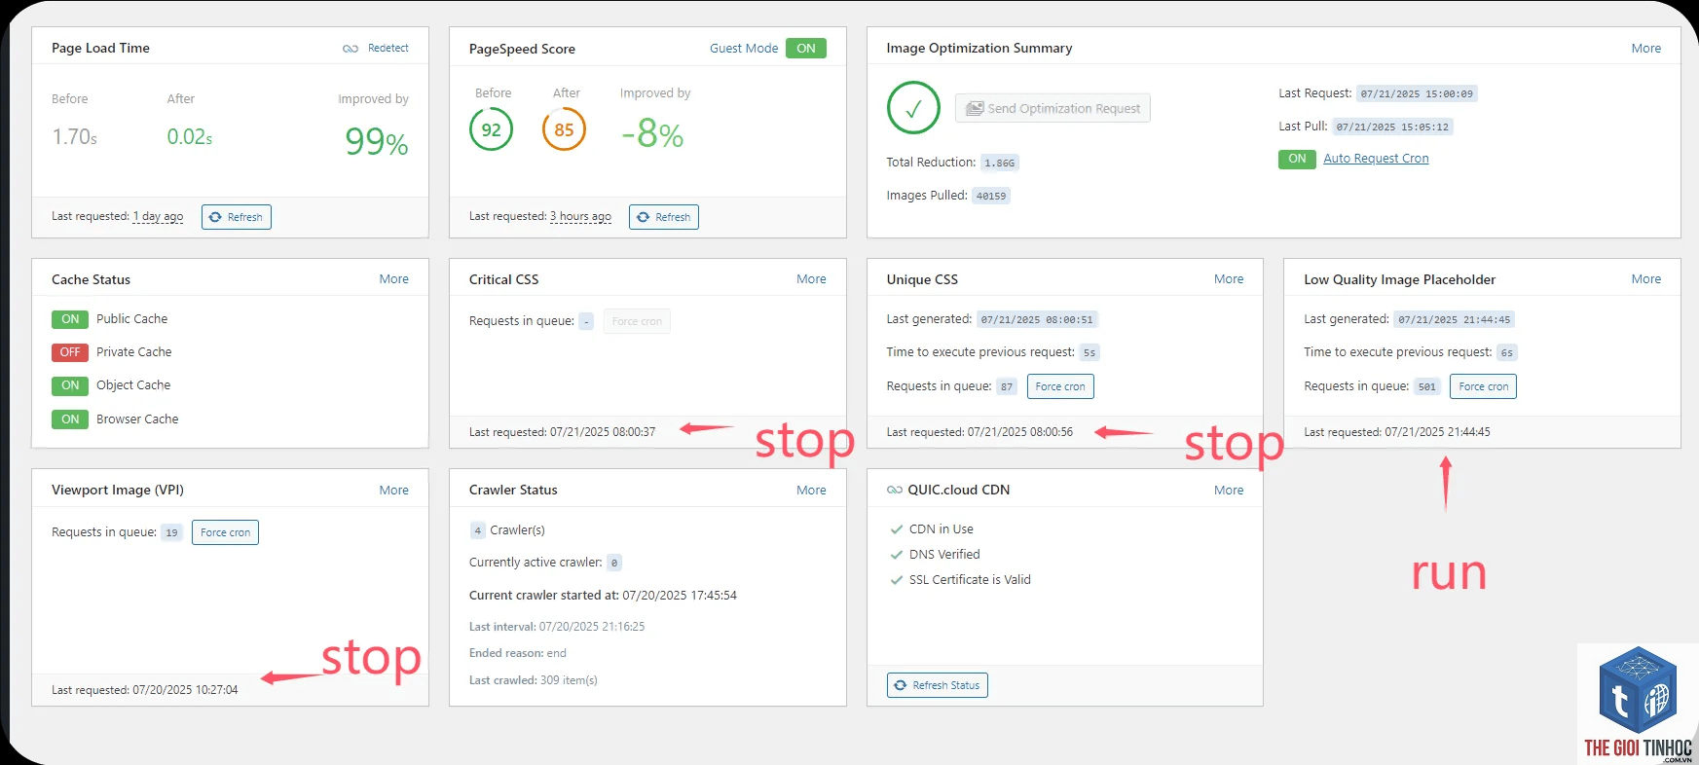Click Last Request timestamp 07/21/2025 15:00:09
The image size is (1699, 765).
click(x=1417, y=94)
